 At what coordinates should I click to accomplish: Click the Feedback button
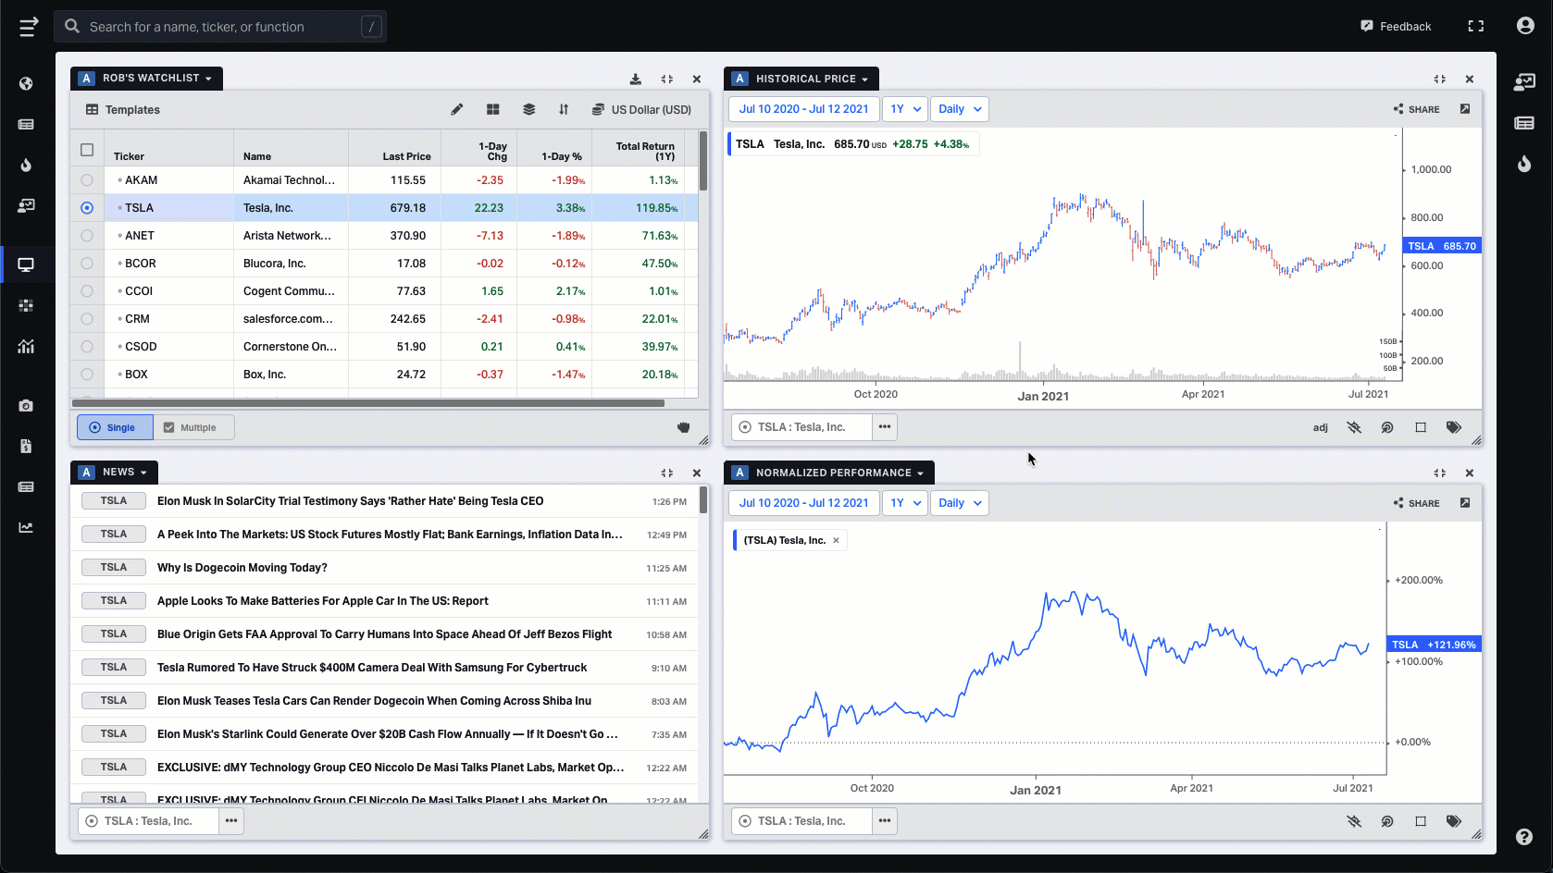pos(1396,26)
